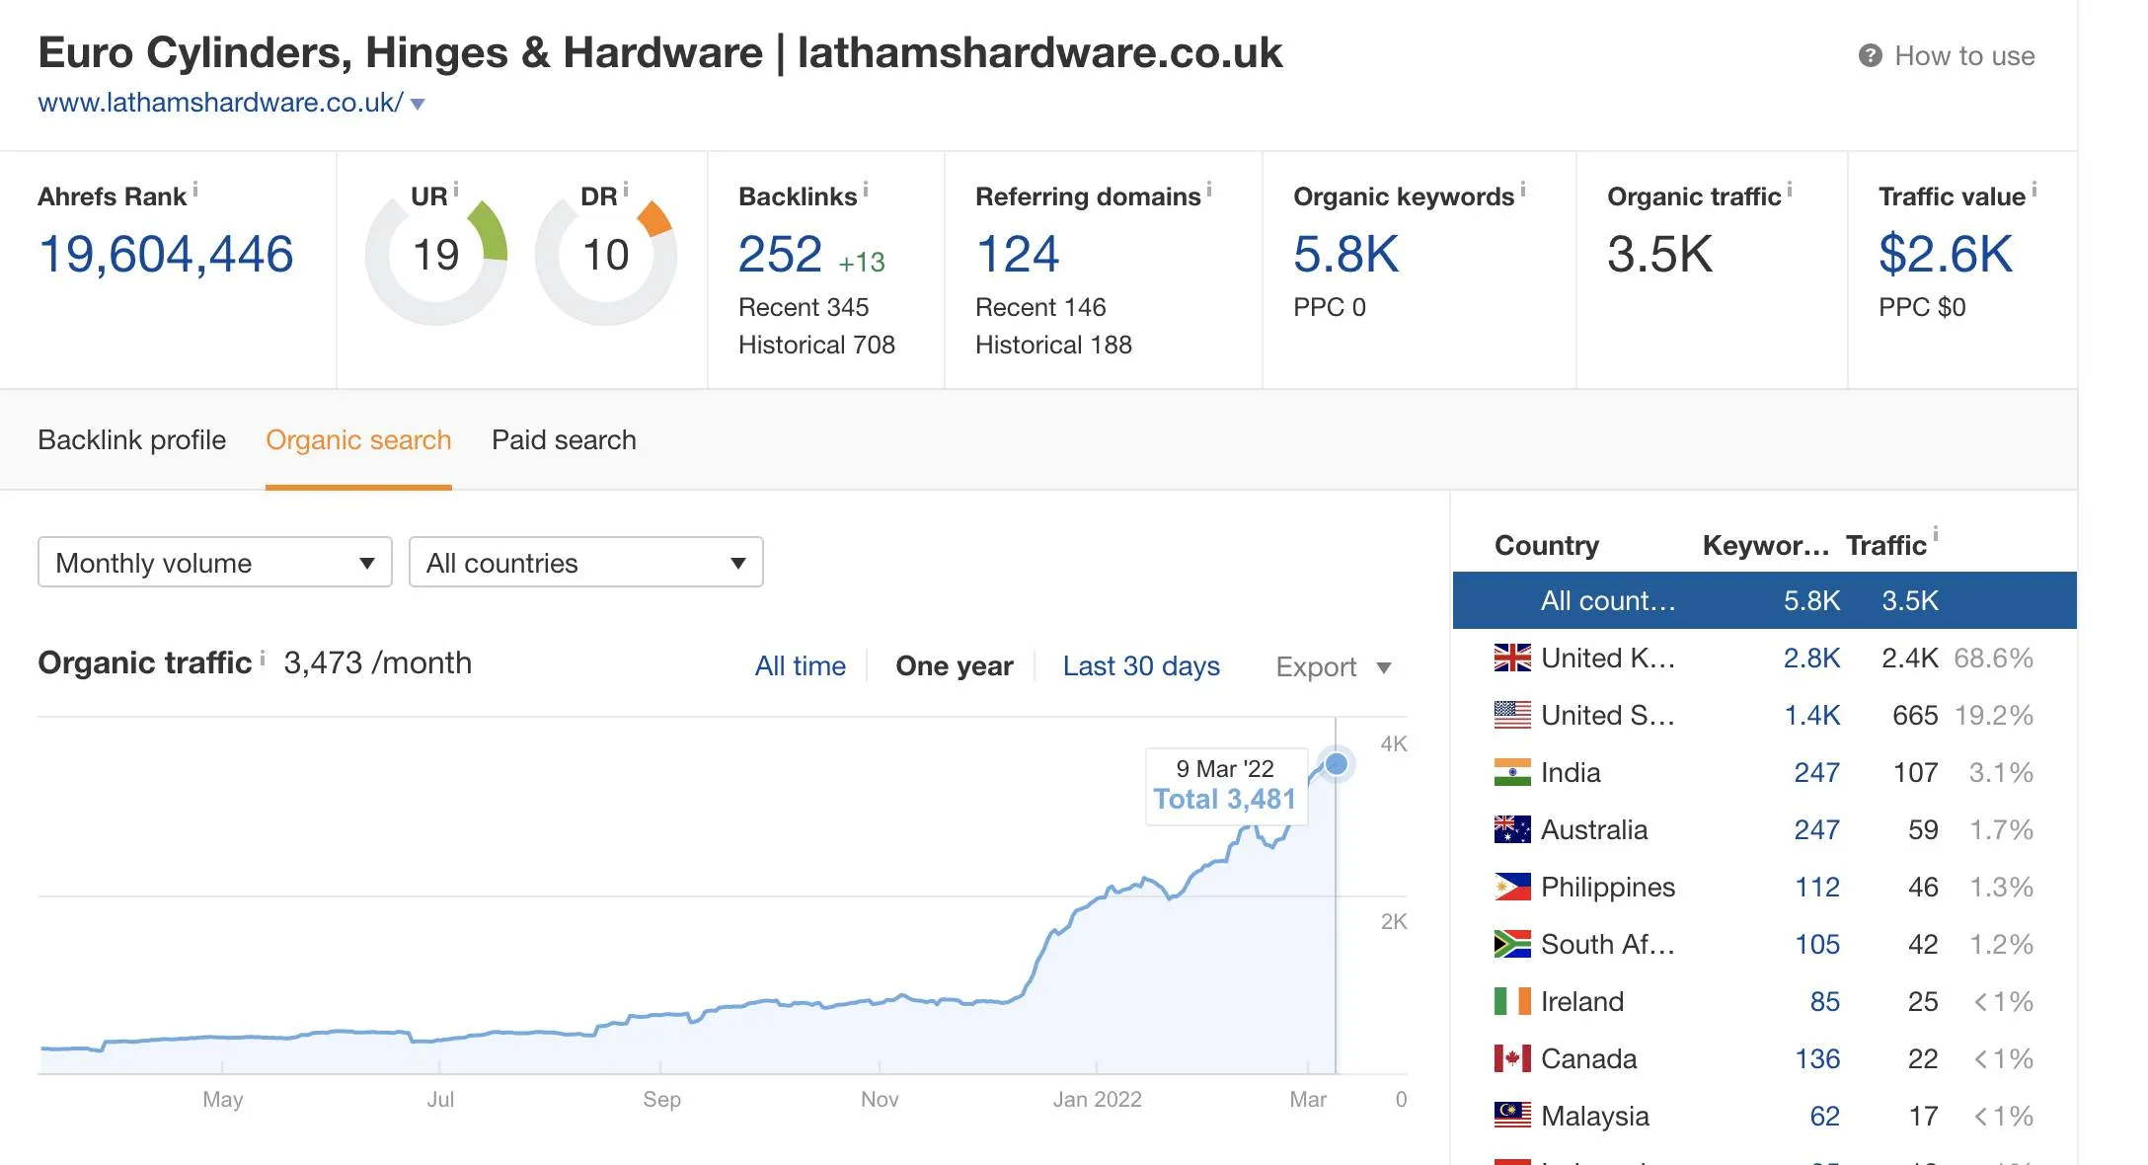
Task: Click the 5.8K organic keywords link
Action: (x=1346, y=255)
